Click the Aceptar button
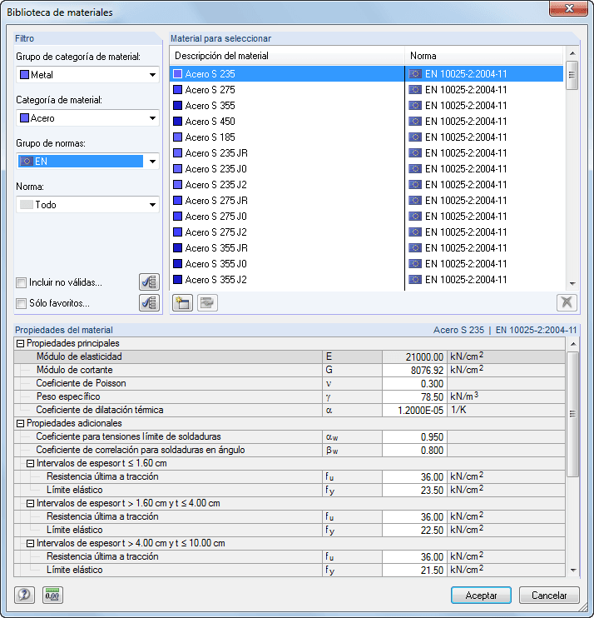 click(481, 596)
